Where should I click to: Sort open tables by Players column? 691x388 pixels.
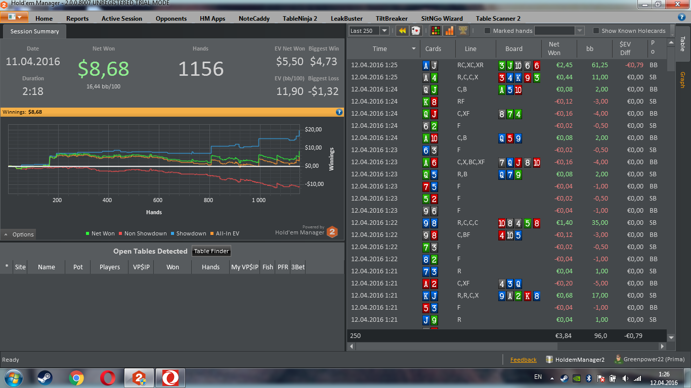(x=110, y=267)
